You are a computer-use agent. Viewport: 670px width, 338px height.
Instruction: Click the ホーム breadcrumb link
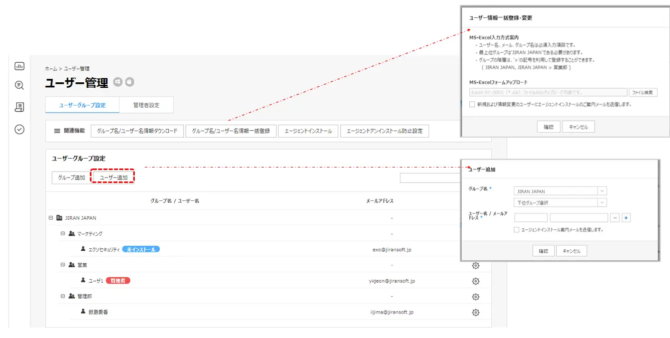pyautogui.click(x=51, y=69)
